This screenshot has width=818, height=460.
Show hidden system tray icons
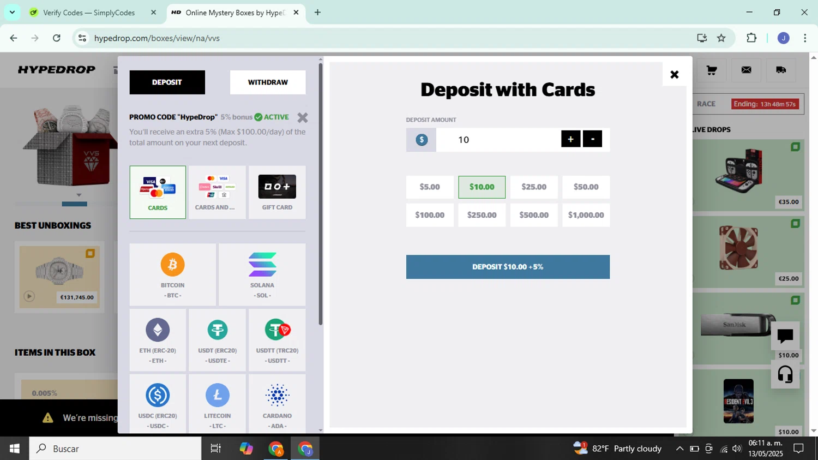[679, 449]
